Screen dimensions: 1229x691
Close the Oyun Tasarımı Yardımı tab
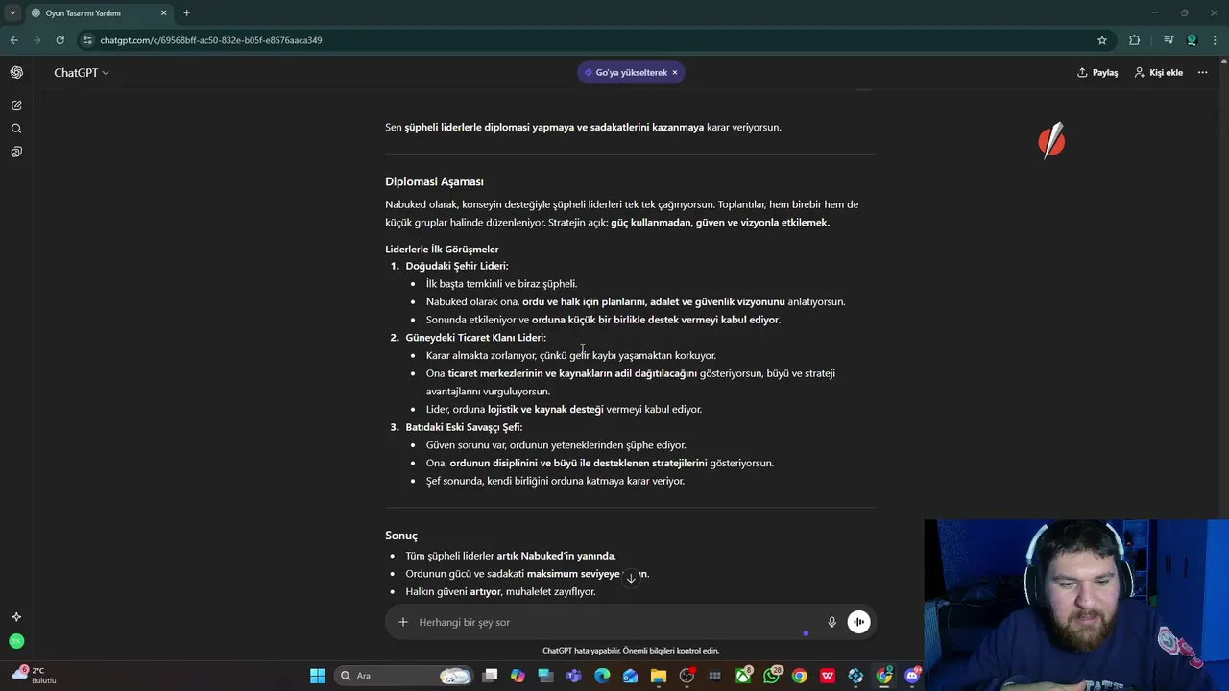pos(163,13)
